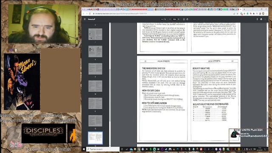Click the fit to page icon

(x=184, y=19)
